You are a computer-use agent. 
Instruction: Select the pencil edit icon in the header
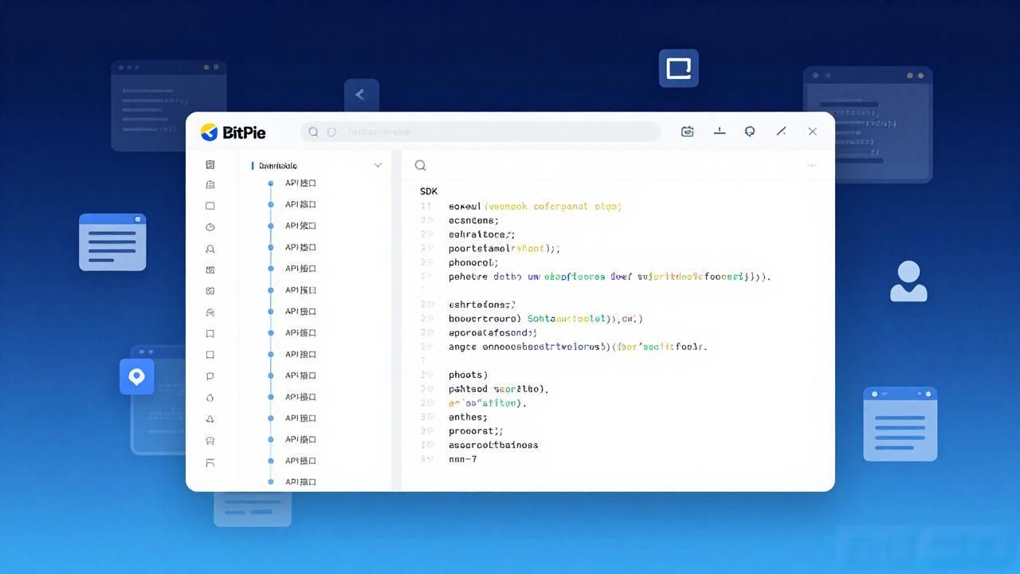click(x=781, y=132)
